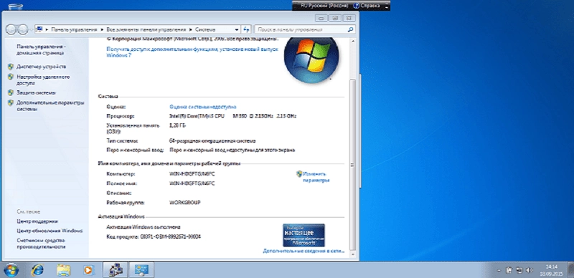Click the vertical scrollbar thumb
The image size is (574, 278).
point(352,164)
